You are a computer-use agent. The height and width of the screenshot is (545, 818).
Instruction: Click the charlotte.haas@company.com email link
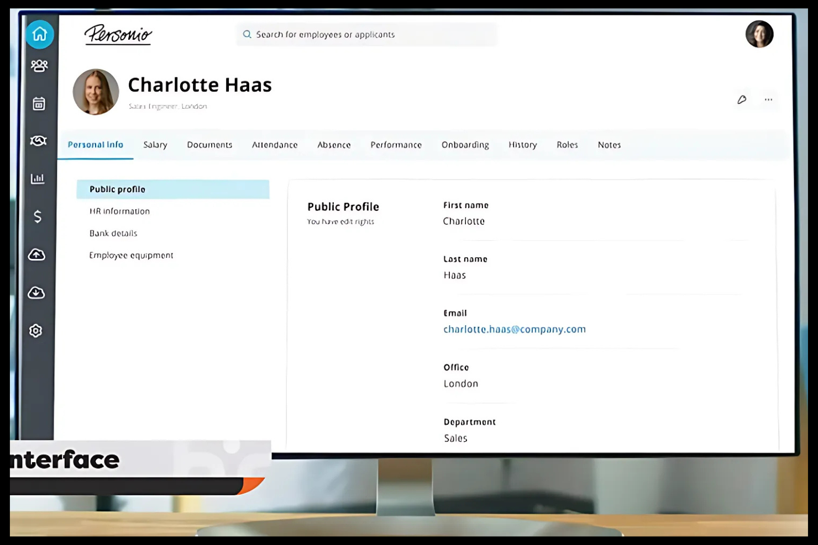click(514, 329)
